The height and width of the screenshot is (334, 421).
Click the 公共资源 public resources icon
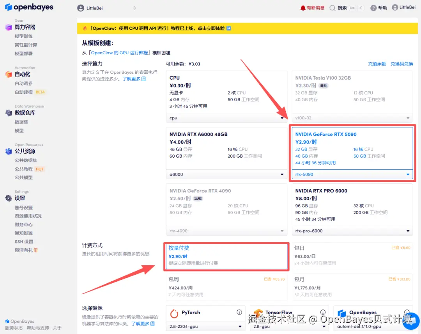[8, 151]
